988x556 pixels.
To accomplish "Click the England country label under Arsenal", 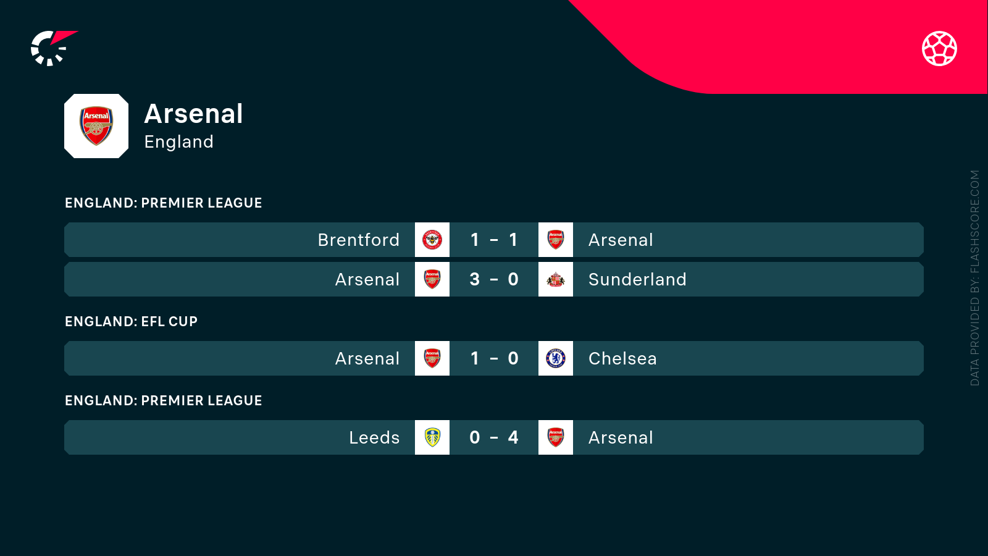I will pyautogui.click(x=178, y=142).
